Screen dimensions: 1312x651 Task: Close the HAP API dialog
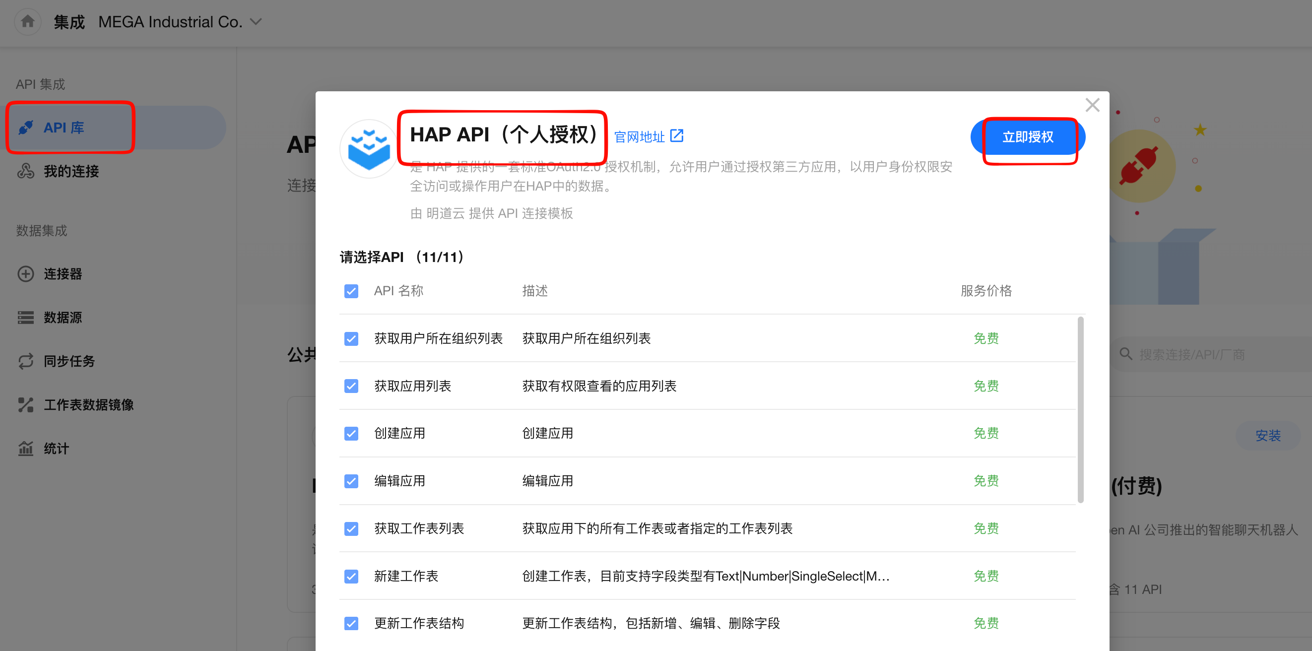tap(1092, 106)
